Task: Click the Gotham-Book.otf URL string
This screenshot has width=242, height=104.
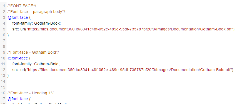Action: click(x=130, y=29)
